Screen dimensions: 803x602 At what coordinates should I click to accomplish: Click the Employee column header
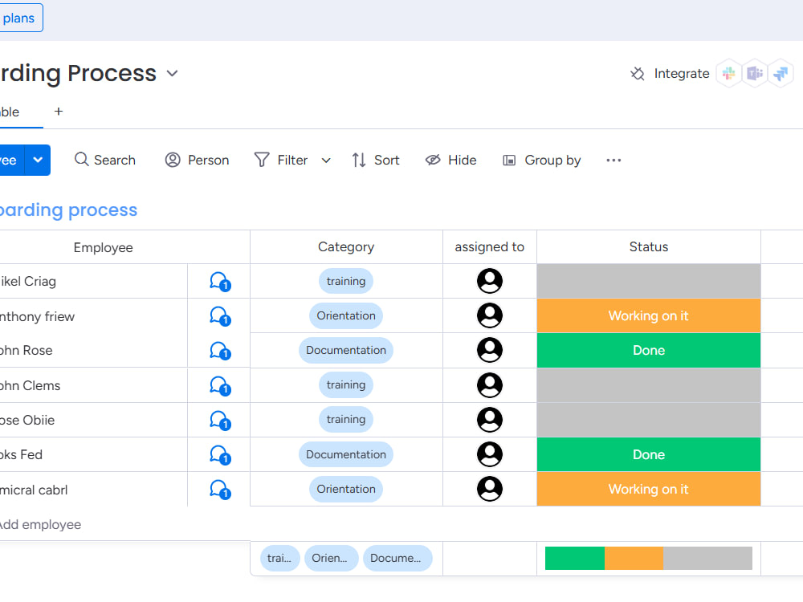[103, 248]
